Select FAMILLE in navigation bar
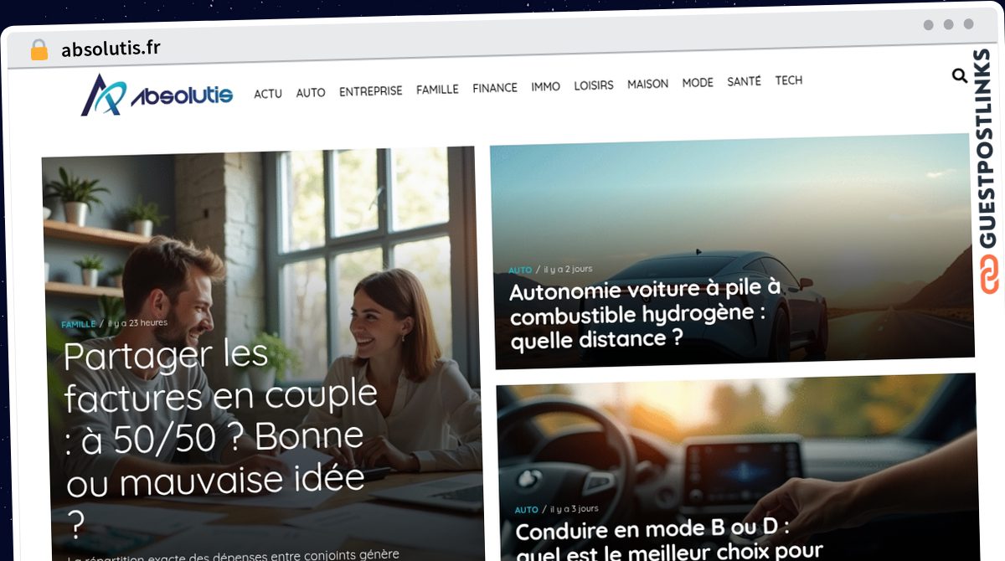 [x=437, y=89]
